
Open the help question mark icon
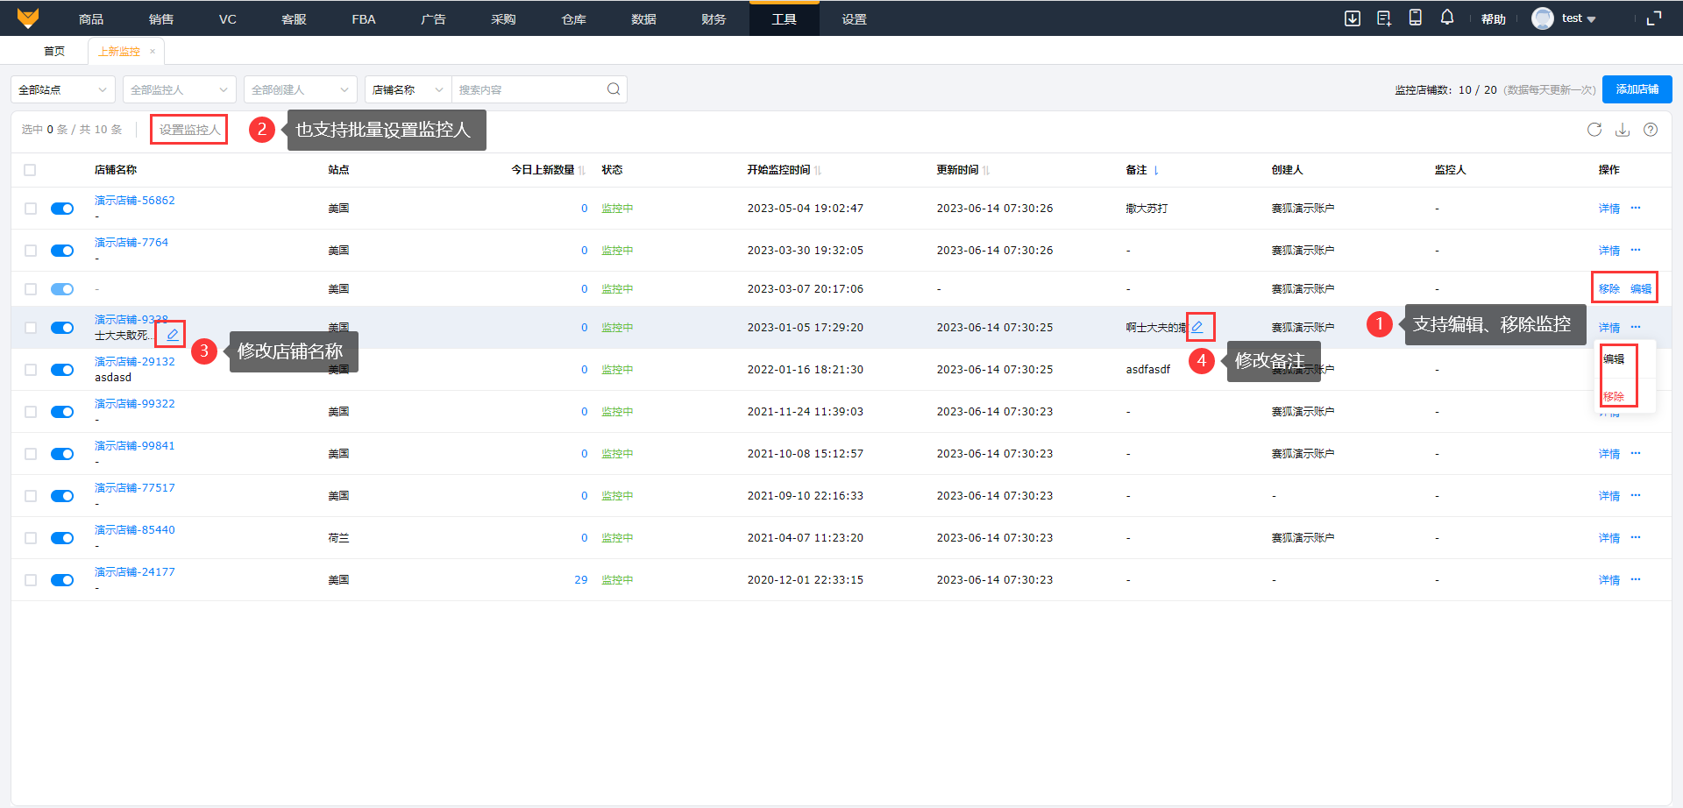(x=1651, y=130)
